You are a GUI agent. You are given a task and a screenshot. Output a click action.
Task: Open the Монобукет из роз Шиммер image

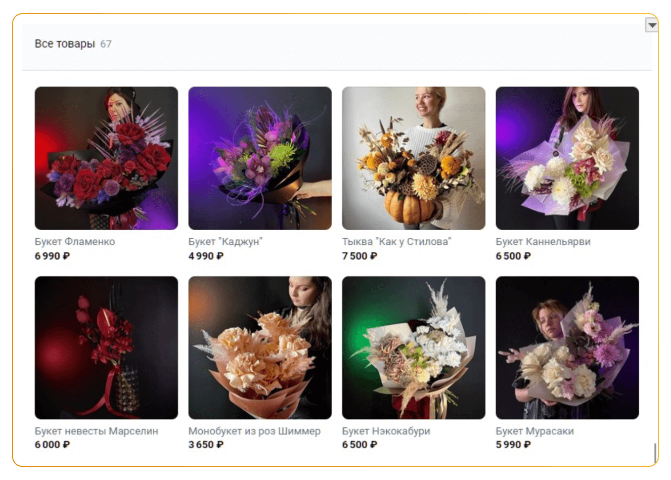[260, 347]
